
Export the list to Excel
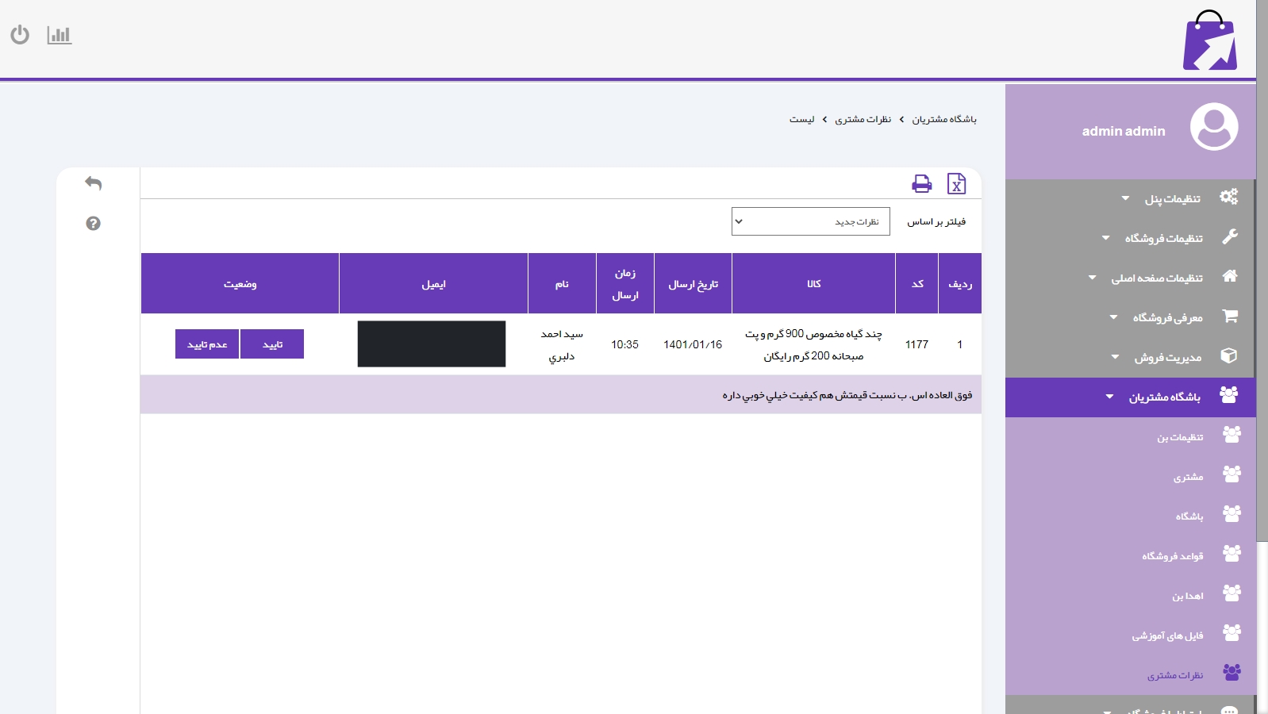[956, 184]
